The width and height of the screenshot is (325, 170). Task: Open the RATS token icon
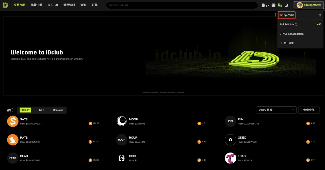pyautogui.click(x=13, y=140)
